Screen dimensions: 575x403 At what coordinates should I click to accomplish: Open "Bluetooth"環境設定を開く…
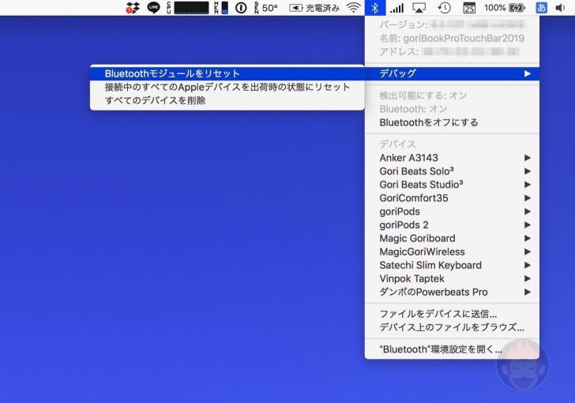(x=452, y=349)
